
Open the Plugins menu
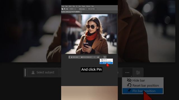84,6
